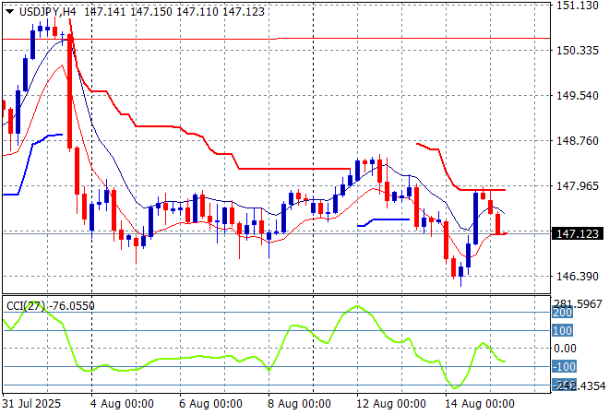Select the CCI 0.00 level label
Viewport: 609px width, 415px height.
pos(565,349)
